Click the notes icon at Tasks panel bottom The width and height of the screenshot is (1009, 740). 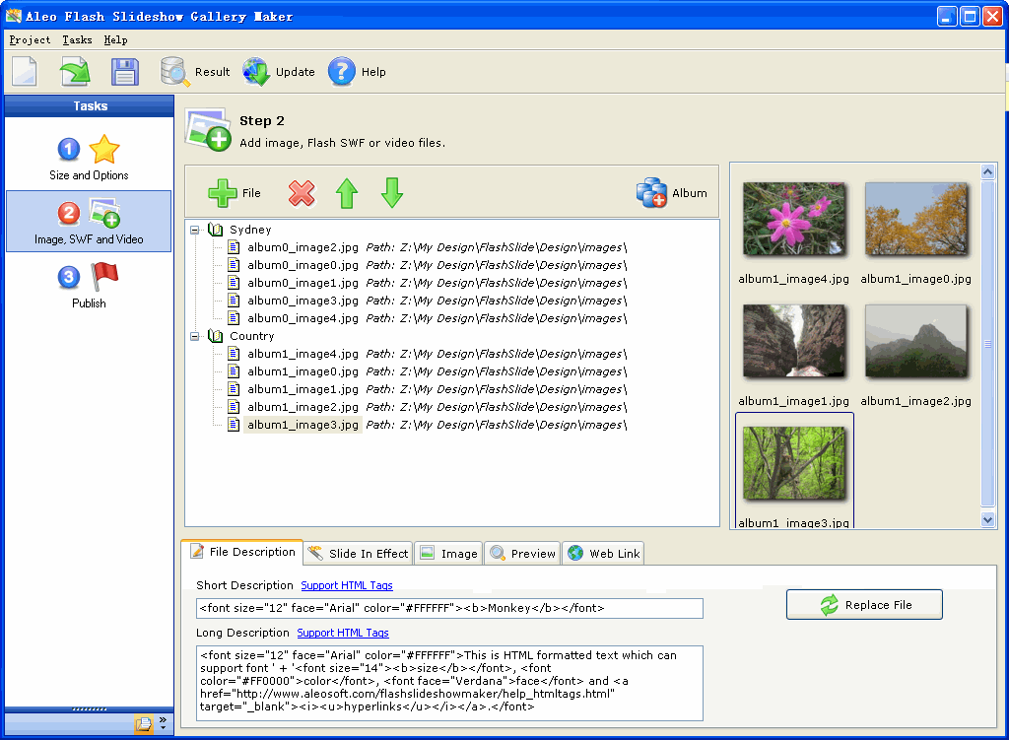[x=144, y=724]
